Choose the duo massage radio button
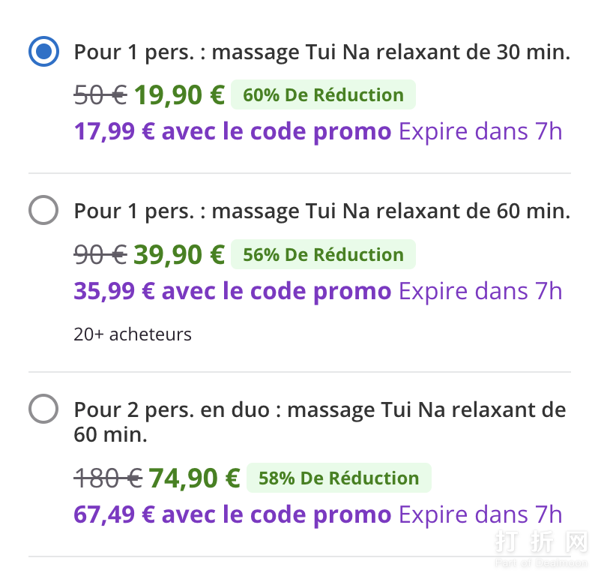The height and width of the screenshot is (576, 598). (43, 409)
